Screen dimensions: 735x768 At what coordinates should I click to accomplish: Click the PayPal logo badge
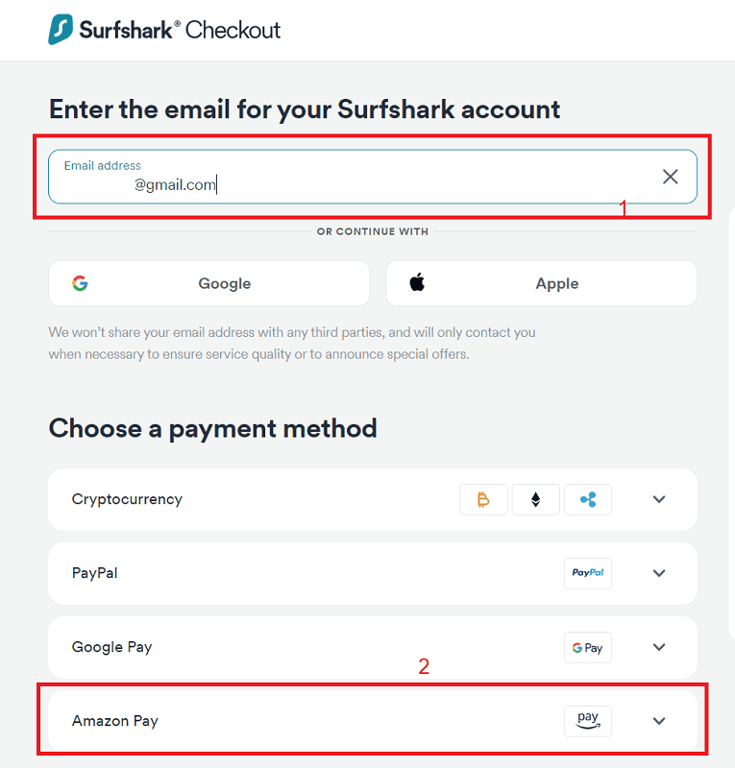click(587, 573)
